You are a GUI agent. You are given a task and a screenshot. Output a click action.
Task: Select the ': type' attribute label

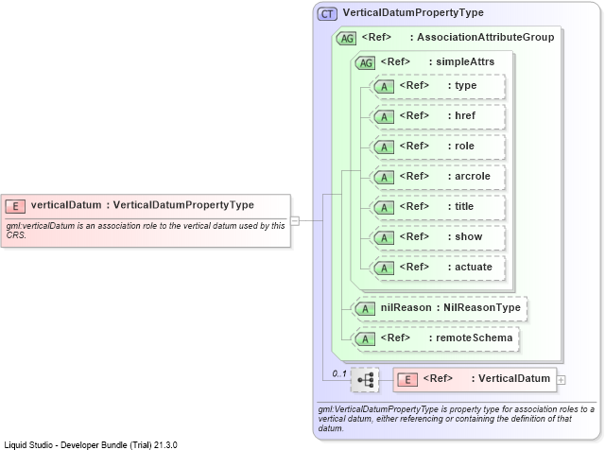click(x=462, y=85)
